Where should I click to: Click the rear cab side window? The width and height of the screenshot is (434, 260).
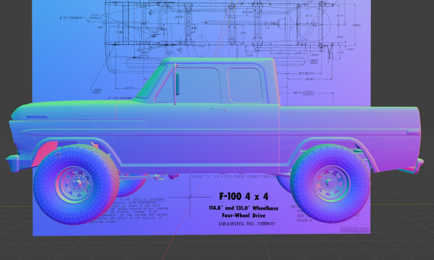point(245,85)
